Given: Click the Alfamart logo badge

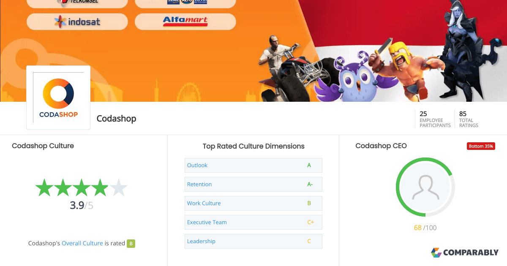Looking at the screenshot, I should 185,22.
